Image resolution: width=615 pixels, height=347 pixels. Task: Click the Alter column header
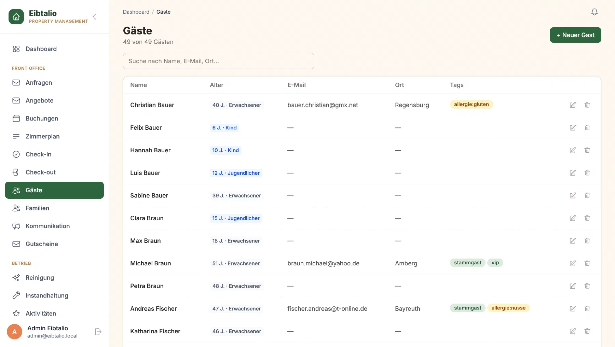tap(217, 85)
